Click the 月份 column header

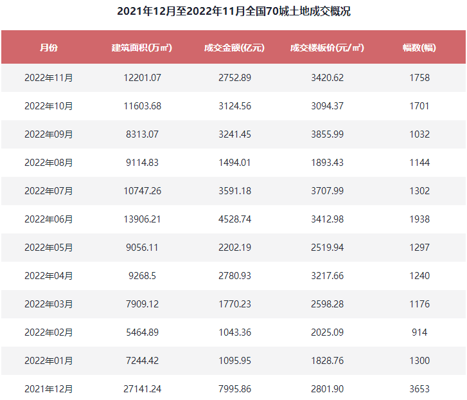tap(49, 48)
